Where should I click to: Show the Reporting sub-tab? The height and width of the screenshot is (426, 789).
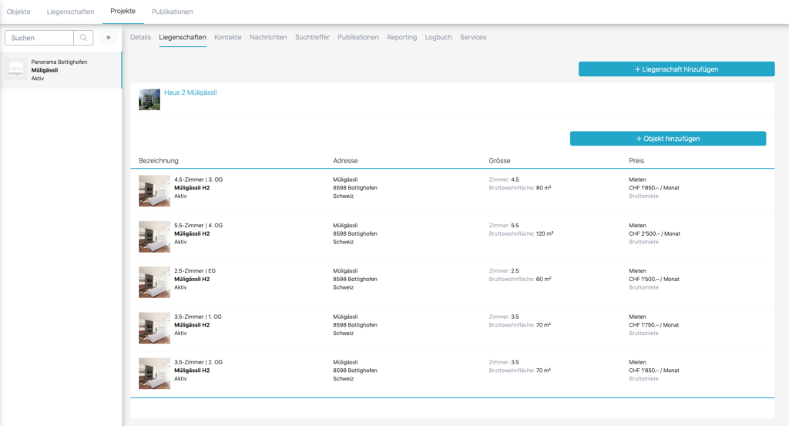click(401, 37)
